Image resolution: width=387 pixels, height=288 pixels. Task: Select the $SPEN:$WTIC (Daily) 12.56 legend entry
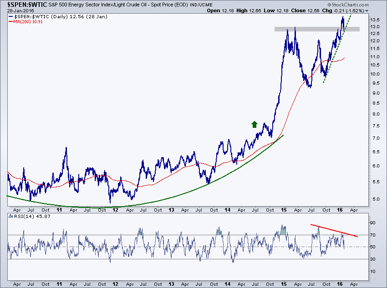tap(58, 16)
